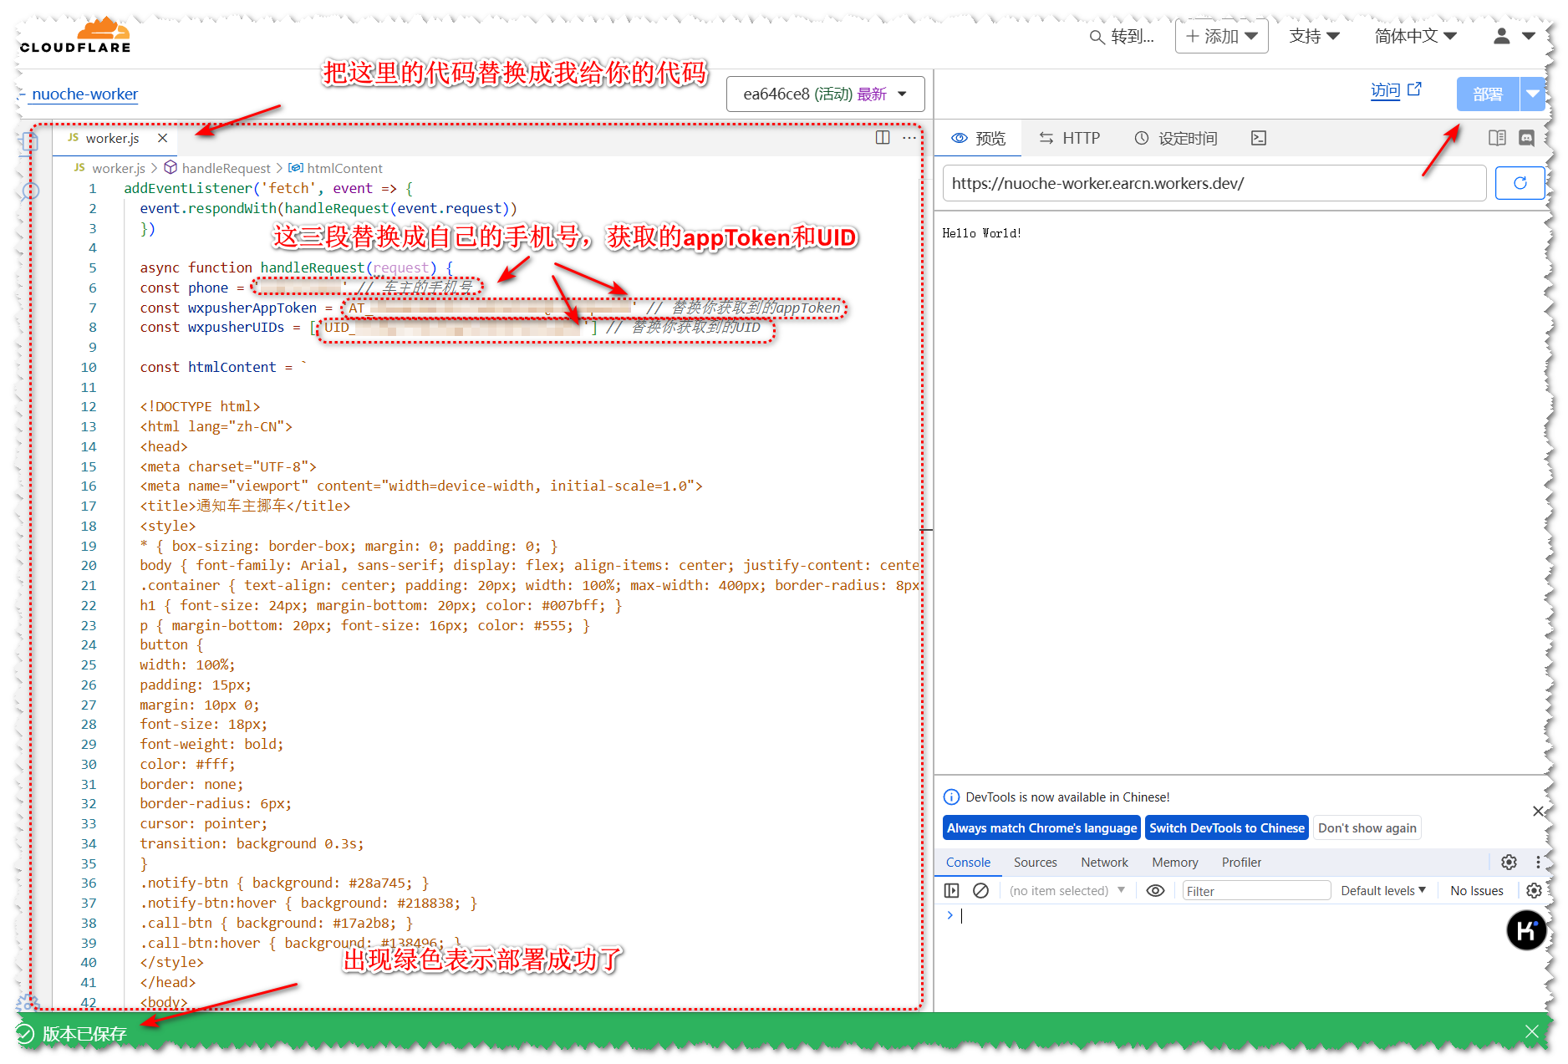The image size is (1568, 1064).
Task: Select the Console DevTools tab
Action: coord(968,862)
